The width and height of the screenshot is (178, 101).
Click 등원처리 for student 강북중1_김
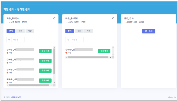point(104,51)
